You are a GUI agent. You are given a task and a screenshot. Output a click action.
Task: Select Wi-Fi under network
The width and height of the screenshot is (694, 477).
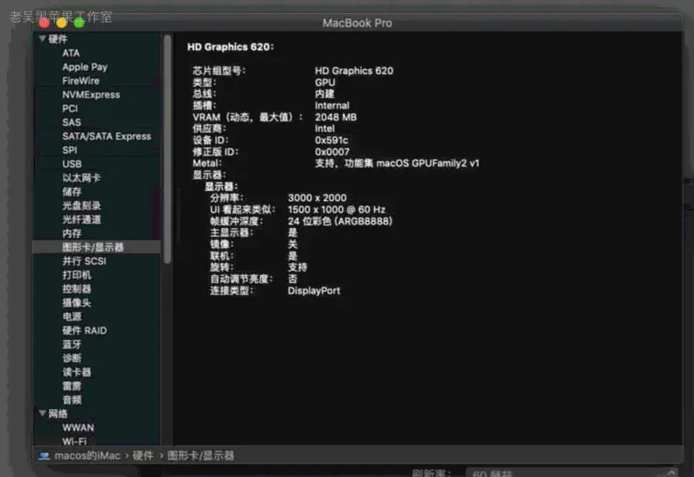click(x=74, y=441)
